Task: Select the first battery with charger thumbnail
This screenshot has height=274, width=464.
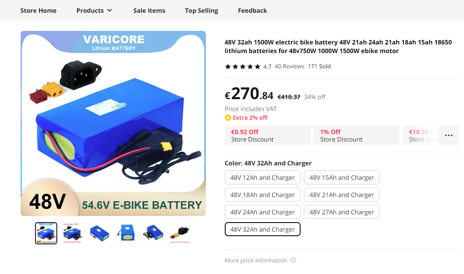Action: [x=46, y=233]
